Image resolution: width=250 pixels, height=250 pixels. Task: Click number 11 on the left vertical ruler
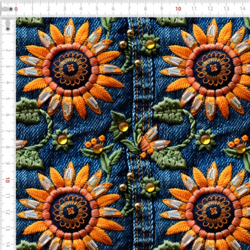click(7, 196)
